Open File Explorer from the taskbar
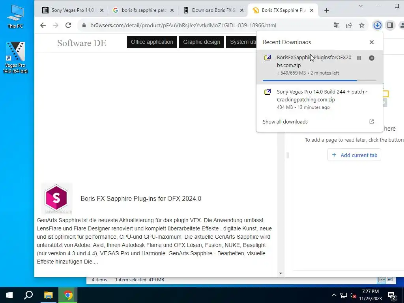 coord(48,295)
